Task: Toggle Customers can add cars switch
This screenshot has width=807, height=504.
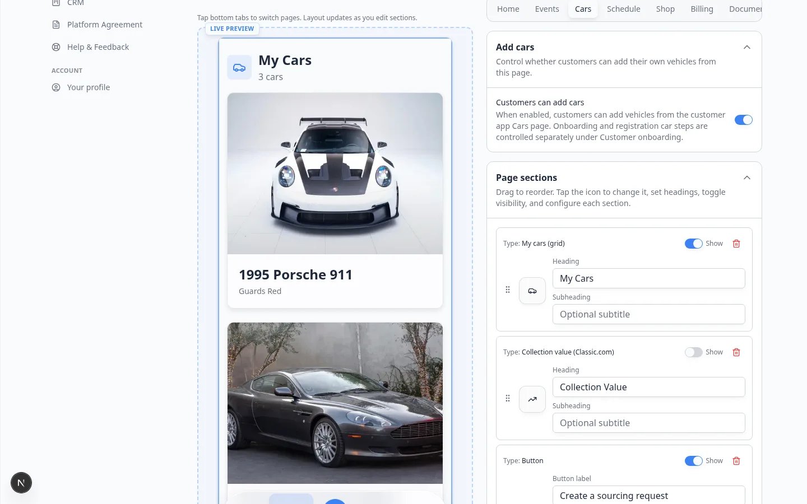Action: (744, 120)
